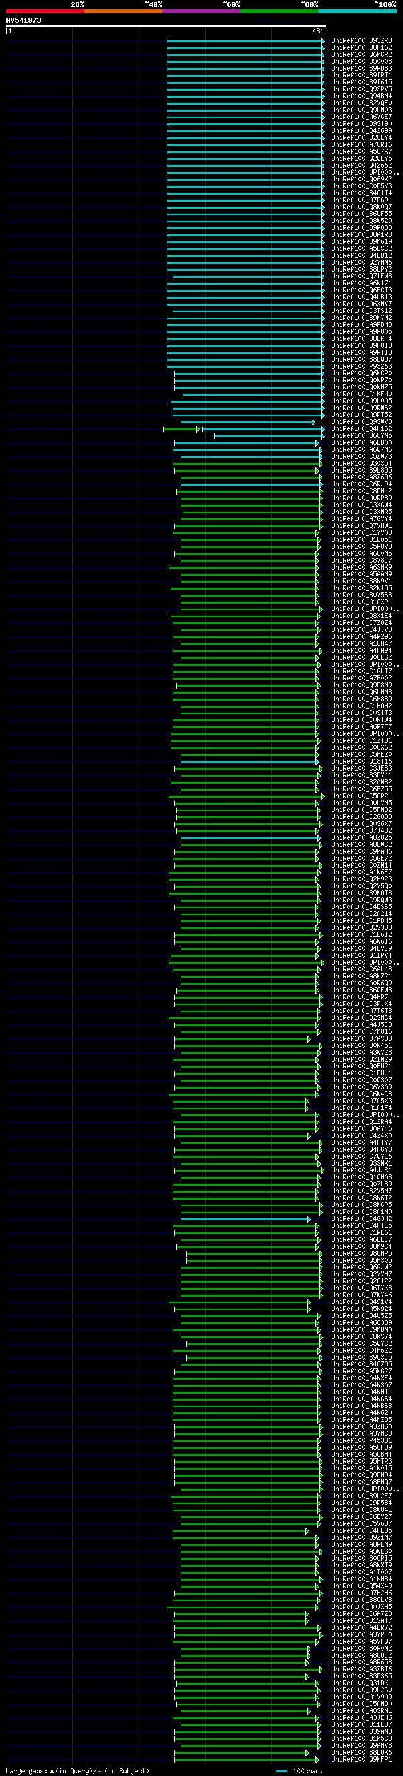Image resolution: width=403 pixels, height=1776 pixels.
Task: Open hit UniRef100_B9IPT1
Action: pyautogui.click(x=361, y=75)
